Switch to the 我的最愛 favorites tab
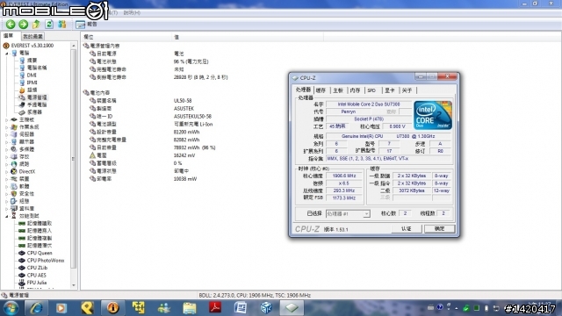This screenshot has height=316, width=562. click(32, 36)
